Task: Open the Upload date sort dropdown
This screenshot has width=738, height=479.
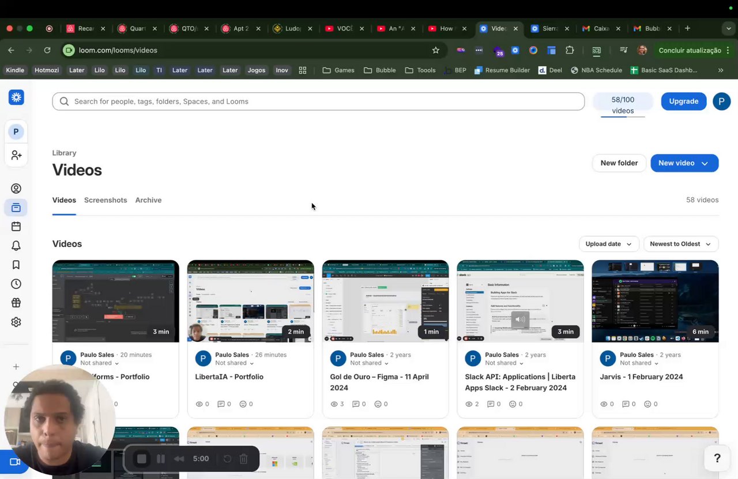Action: pos(609,244)
